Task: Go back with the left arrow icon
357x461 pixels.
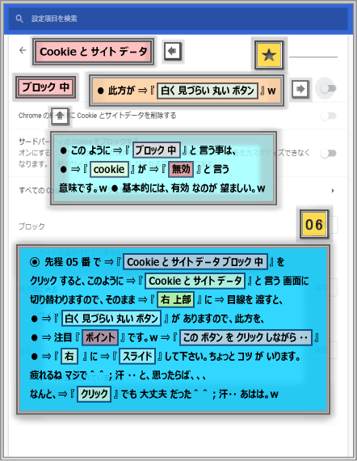Action: pos(23,50)
